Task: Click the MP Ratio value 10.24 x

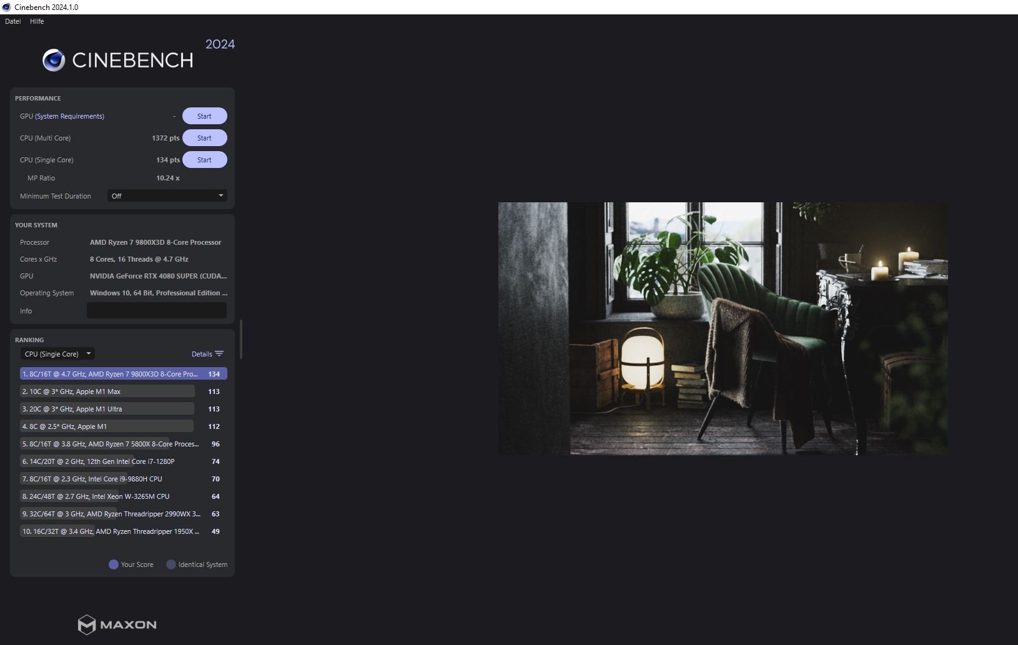Action: pos(168,178)
